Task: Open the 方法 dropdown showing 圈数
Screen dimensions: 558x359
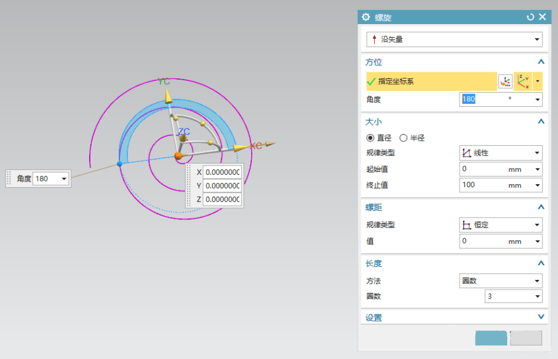Action: (500, 281)
